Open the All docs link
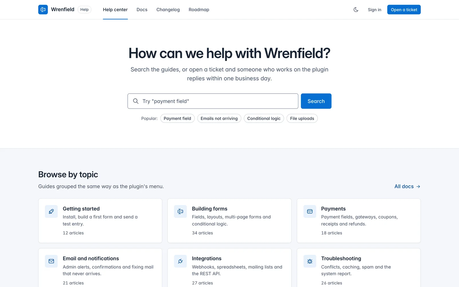459x287 pixels. 407,187
